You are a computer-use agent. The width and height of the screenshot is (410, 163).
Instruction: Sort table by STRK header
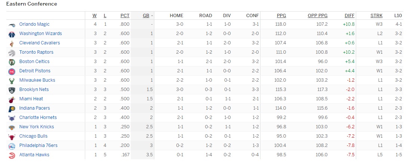[x=376, y=16]
